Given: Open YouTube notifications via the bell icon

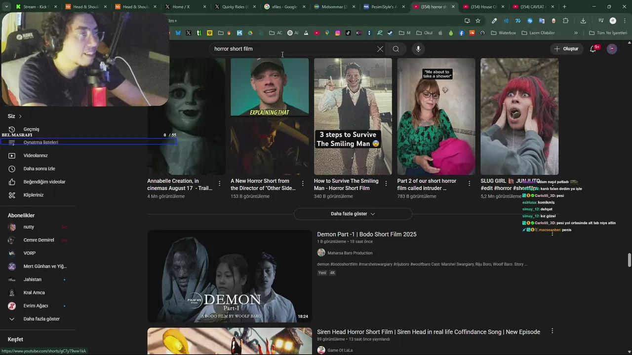Looking at the screenshot, I should tap(593, 49).
